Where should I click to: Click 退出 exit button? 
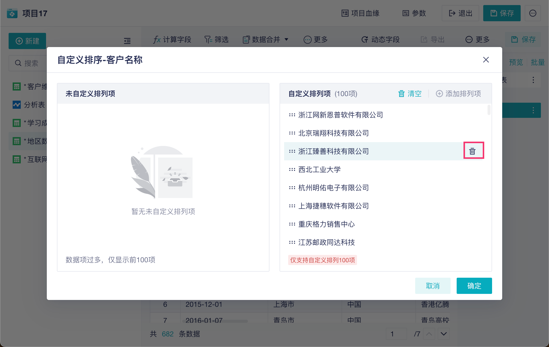pyautogui.click(x=460, y=13)
